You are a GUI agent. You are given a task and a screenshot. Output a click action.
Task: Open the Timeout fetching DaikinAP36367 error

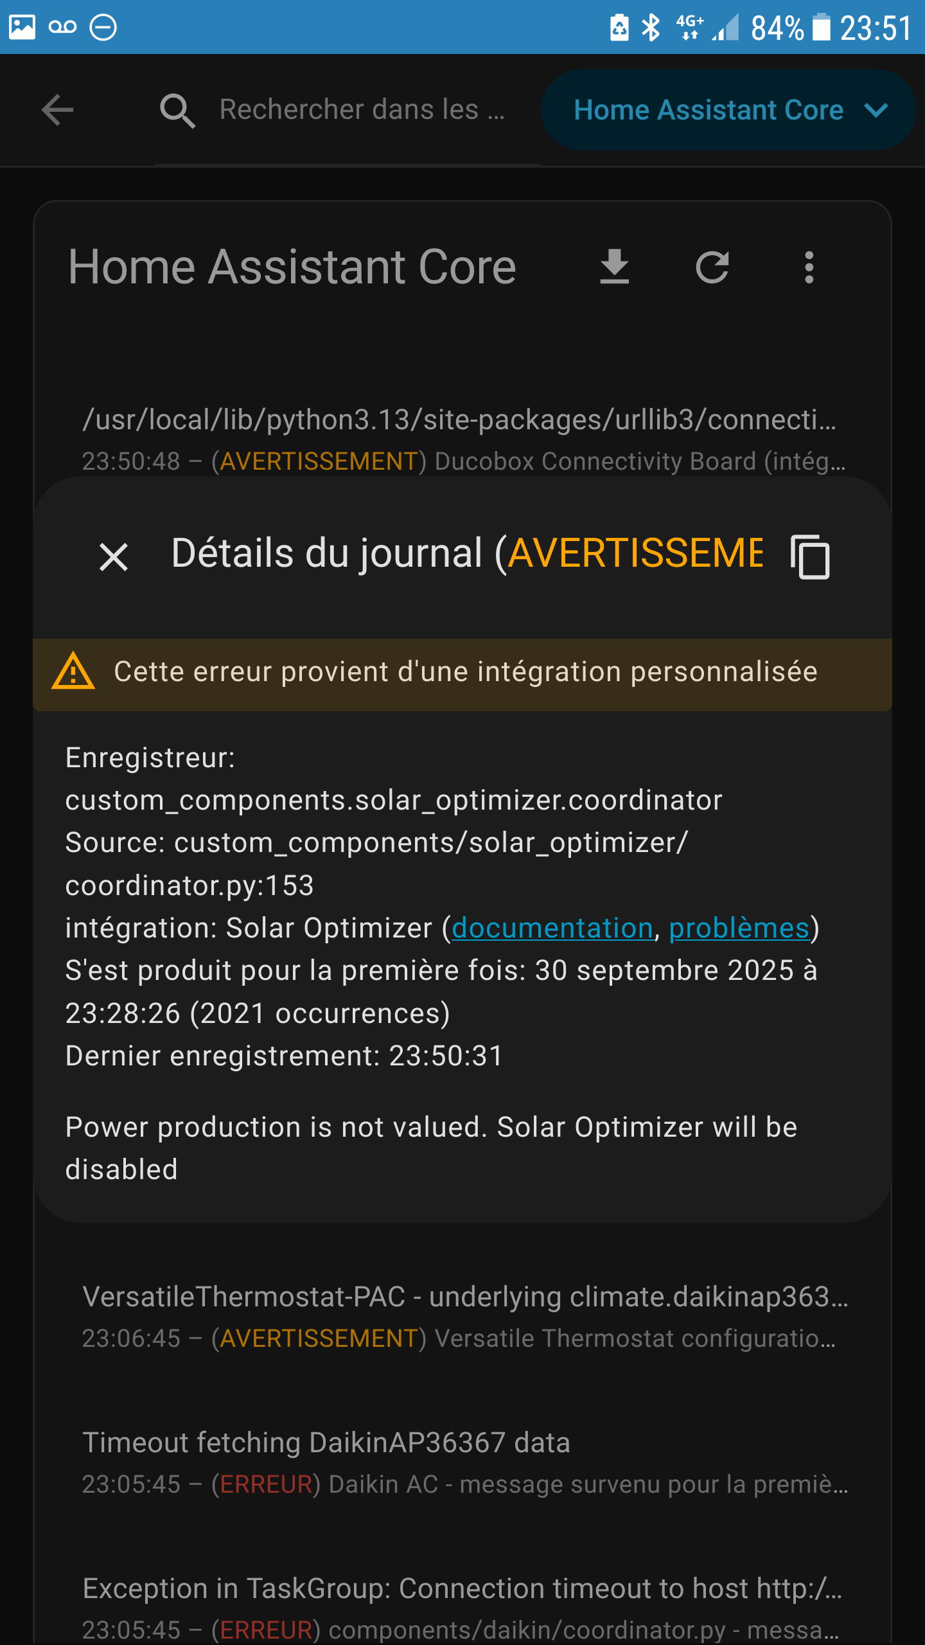click(x=463, y=1463)
